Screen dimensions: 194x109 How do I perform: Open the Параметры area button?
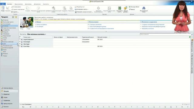[x=7, y=100]
